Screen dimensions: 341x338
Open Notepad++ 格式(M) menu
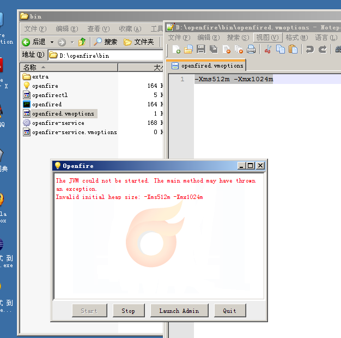point(297,38)
